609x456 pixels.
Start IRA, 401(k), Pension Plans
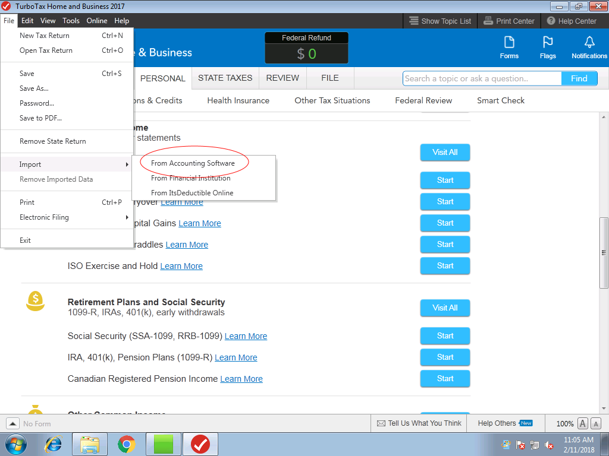[445, 357]
